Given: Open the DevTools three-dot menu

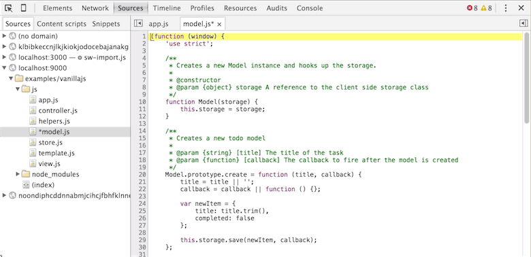Looking at the screenshot, I should [x=506, y=8].
